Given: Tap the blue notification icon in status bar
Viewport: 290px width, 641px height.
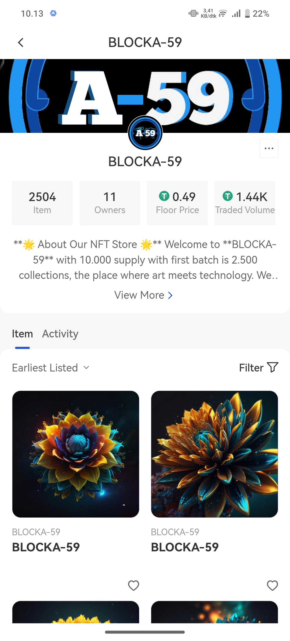Looking at the screenshot, I should click(53, 13).
